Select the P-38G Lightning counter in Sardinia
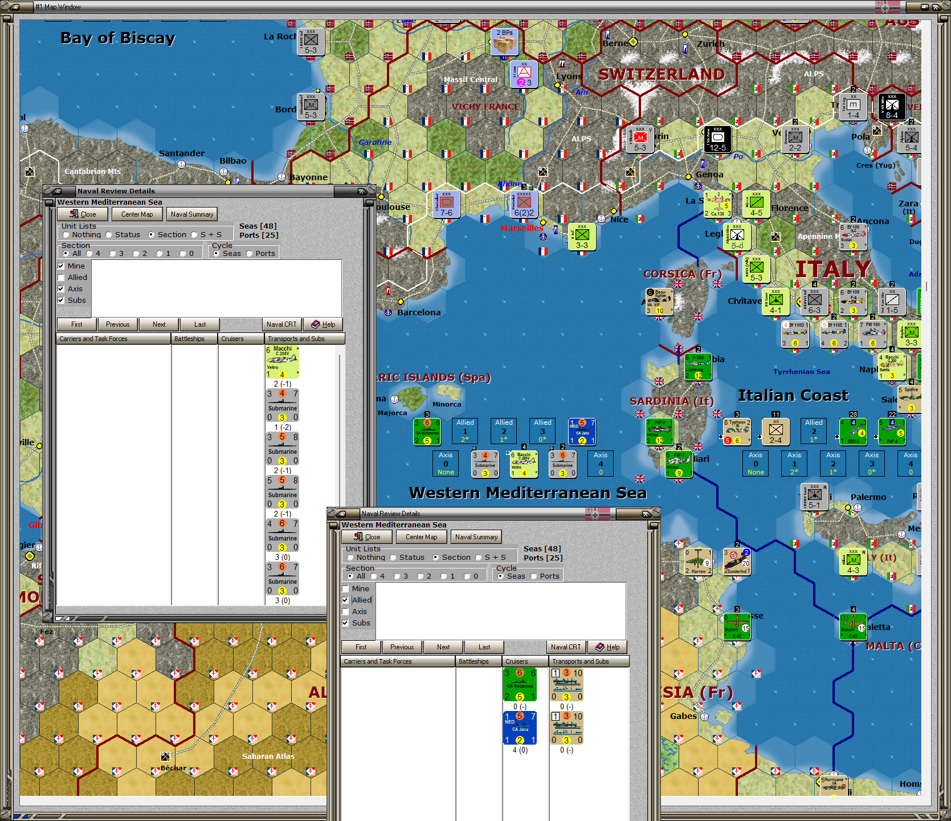This screenshot has width=951, height=821. (698, 367)
